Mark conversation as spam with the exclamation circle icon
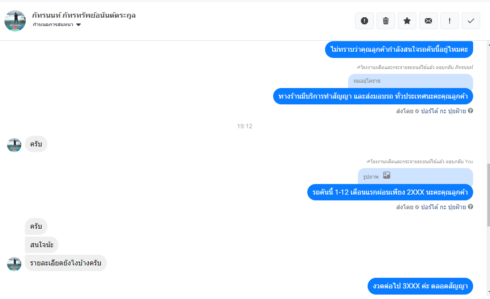Screen dimensions: 490x299 (x=365, y=21)
